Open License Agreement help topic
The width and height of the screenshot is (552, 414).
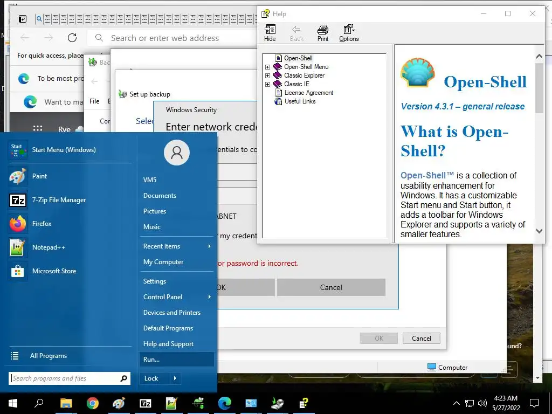tap(309, 93)
